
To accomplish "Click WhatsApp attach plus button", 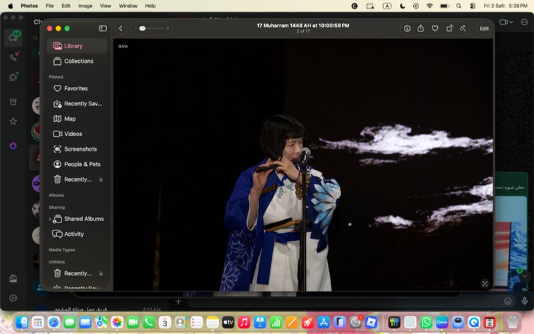I will [x=178, y=301].
